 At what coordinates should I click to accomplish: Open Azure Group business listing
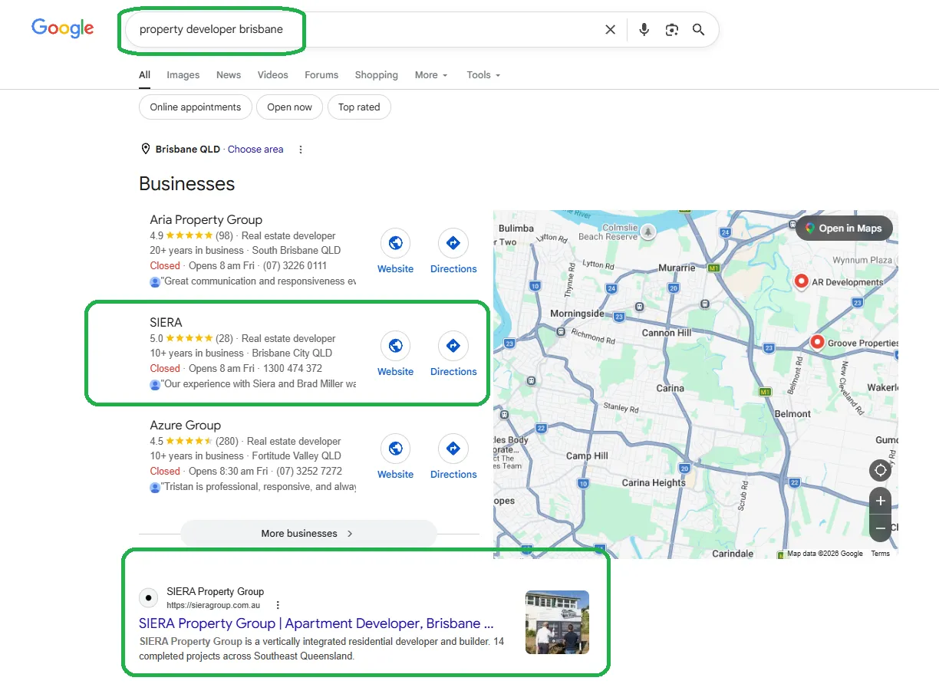[x=186, y=425]
